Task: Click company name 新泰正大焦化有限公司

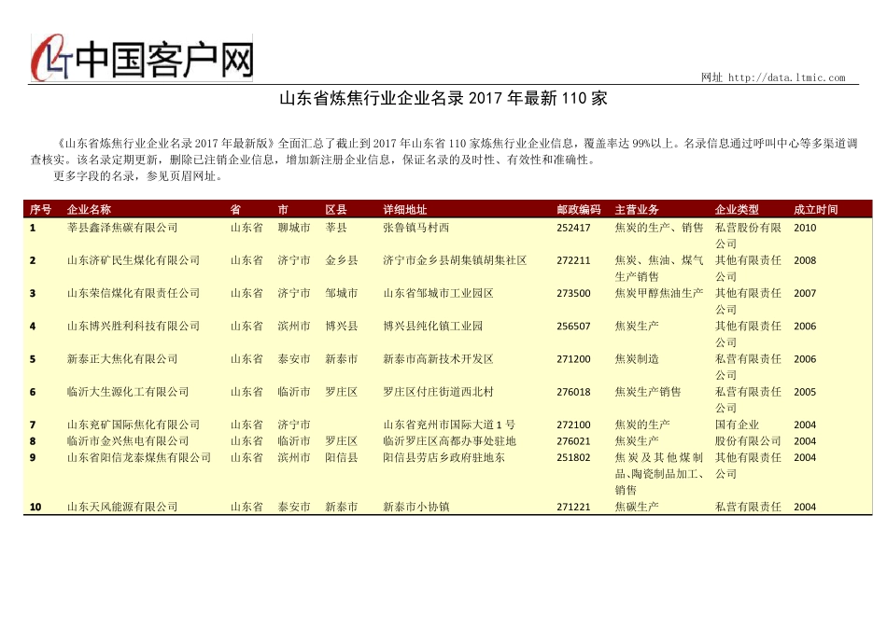Action: point(122,358)
